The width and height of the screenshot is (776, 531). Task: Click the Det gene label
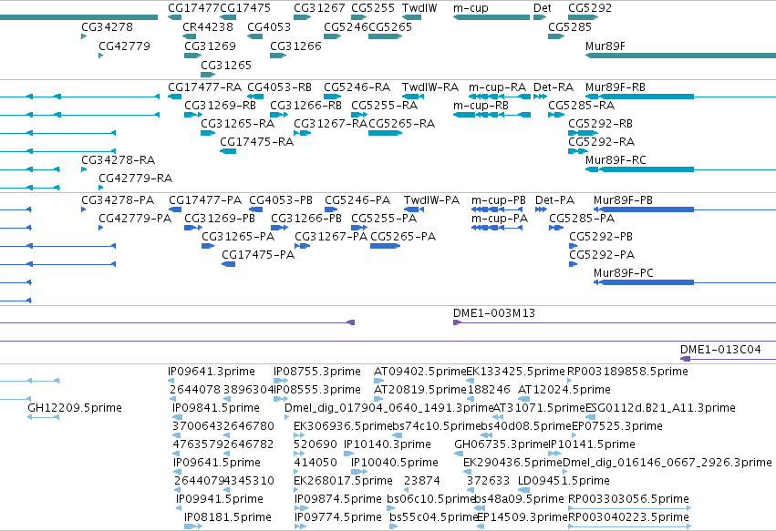pyautogui.click(x=543, y=8)
